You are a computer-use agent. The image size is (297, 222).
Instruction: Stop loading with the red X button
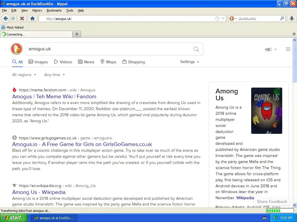[22, 18]
